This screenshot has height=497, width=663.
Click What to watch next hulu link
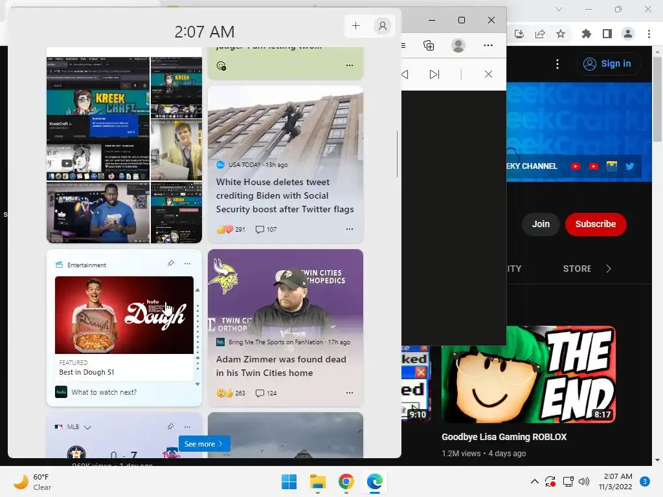(104, 392)
